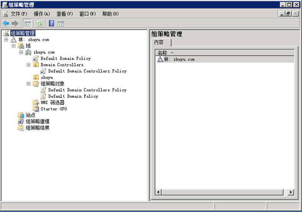Click the 组策略管理 root node icon
The height and width of the screenshot is (212, 302).
point(6,33)
